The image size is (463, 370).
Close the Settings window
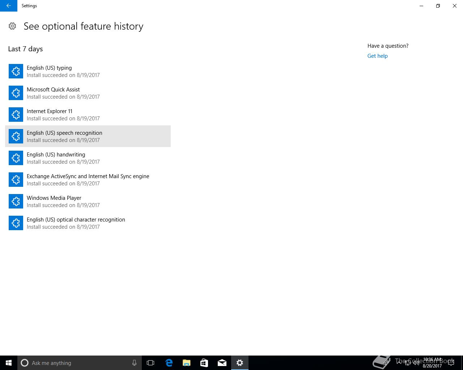pyautogui.click(x=455, y=6)
